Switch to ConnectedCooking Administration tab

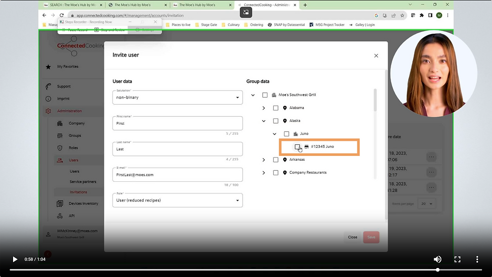tap(267, 5)
